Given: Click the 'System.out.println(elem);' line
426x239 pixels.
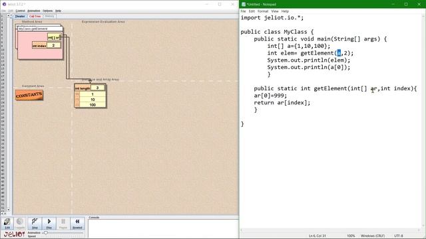Looking at the screenshot, I should tap(309, 60).
